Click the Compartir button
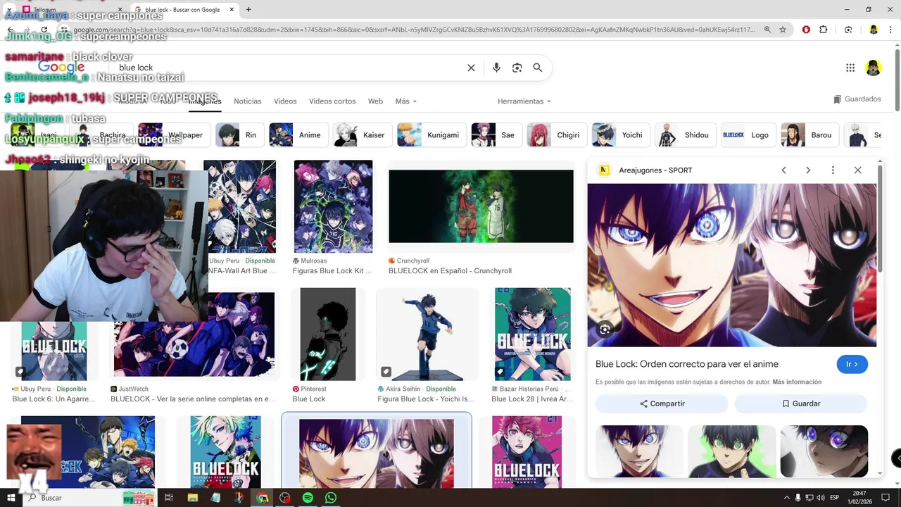 (x=662, y=403)
